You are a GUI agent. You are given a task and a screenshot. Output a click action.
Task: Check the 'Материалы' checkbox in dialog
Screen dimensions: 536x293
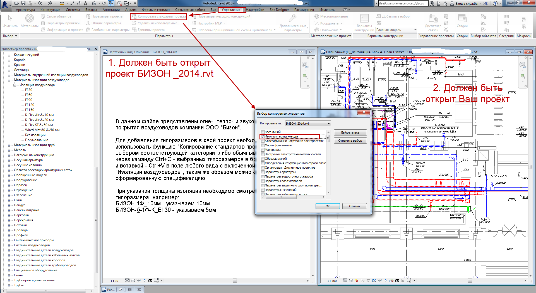[263, 150]
